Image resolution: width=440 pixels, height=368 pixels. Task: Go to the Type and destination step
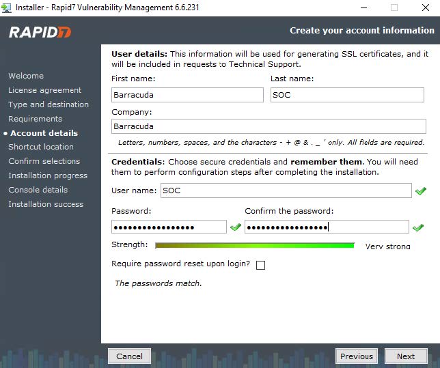coord(49,104)
